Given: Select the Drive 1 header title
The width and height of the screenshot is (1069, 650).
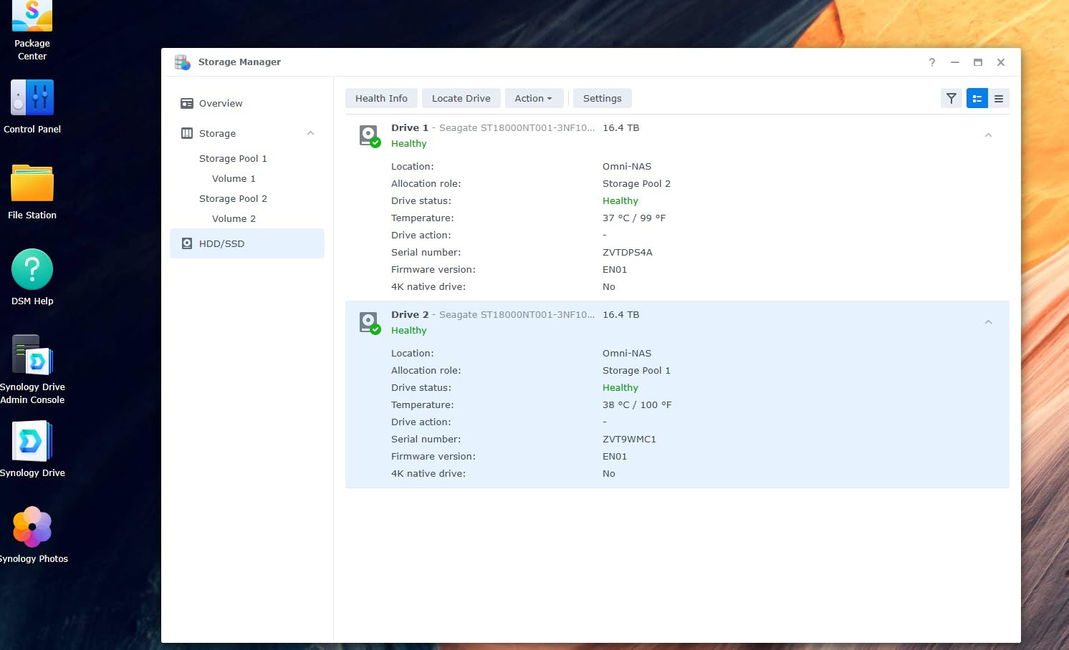Looking at the screenshot, I should click(x=410, y=127).
